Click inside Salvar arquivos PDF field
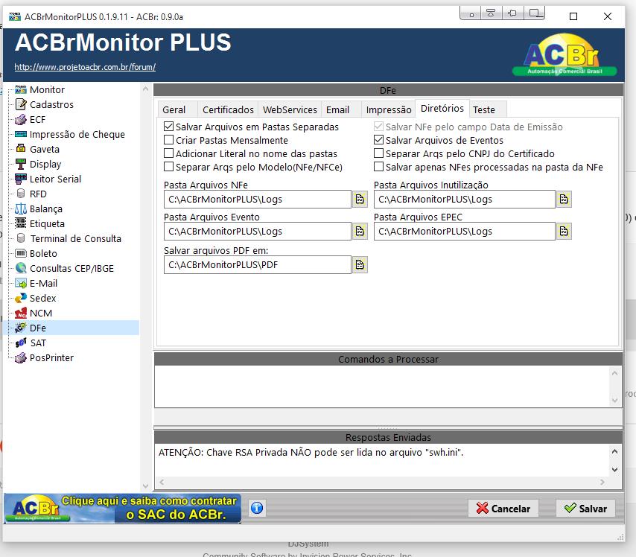Screen dimensions: 636x557 258,264
